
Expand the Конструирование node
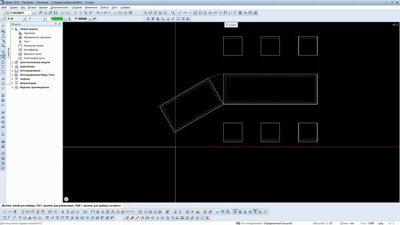pos(12,71)
